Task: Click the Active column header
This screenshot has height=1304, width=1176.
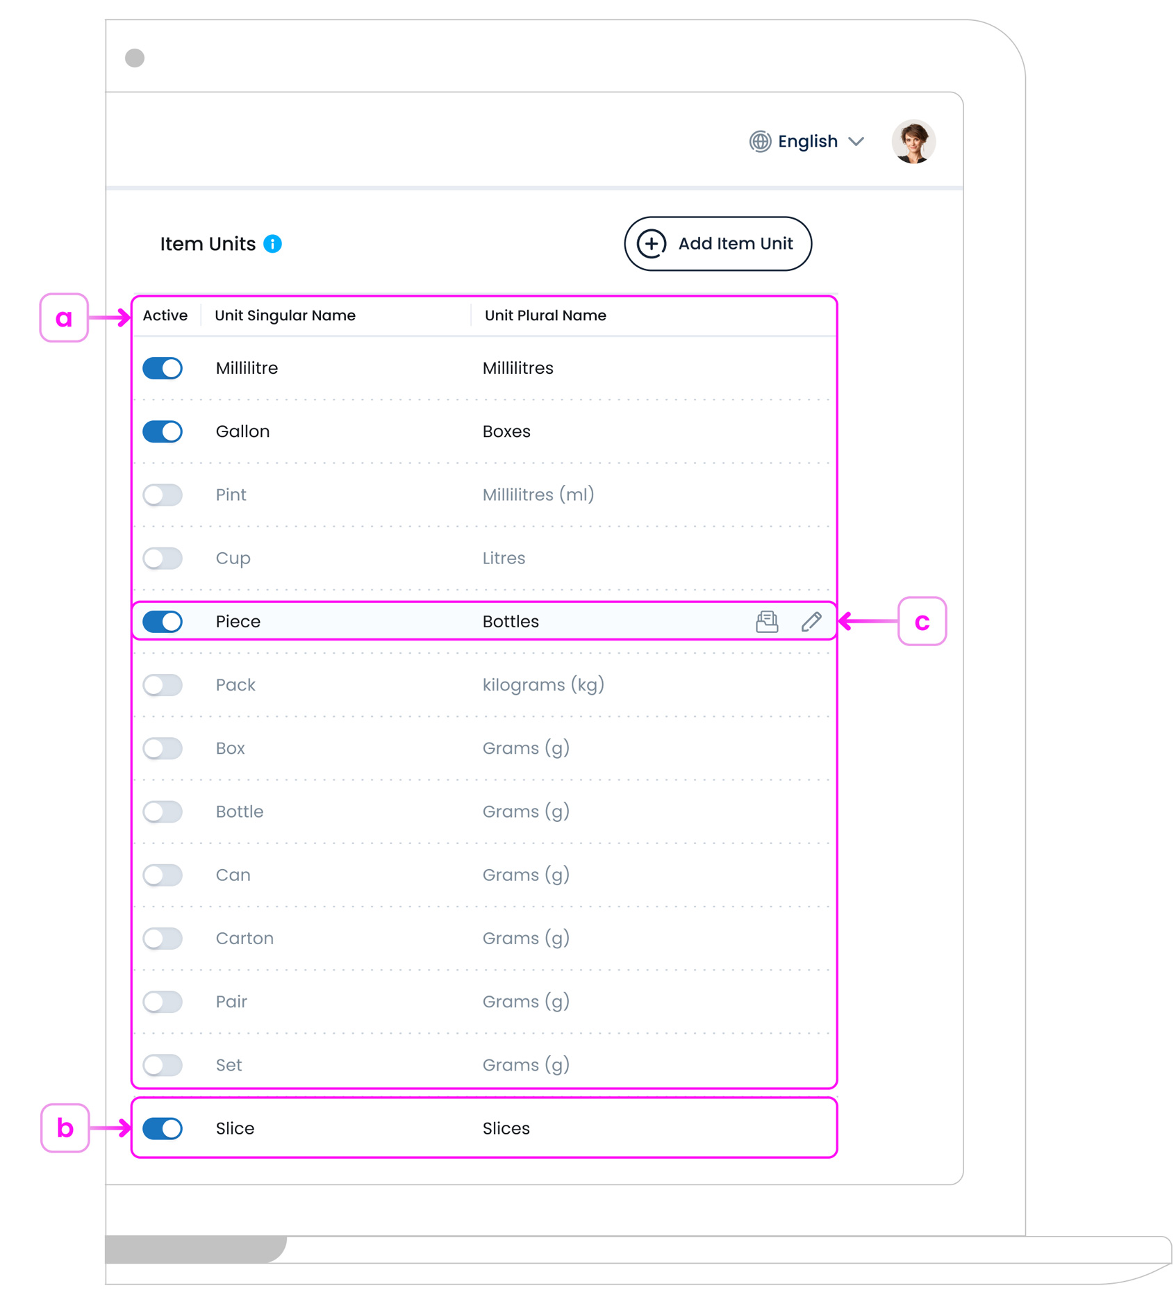Action: pos(165,316)
